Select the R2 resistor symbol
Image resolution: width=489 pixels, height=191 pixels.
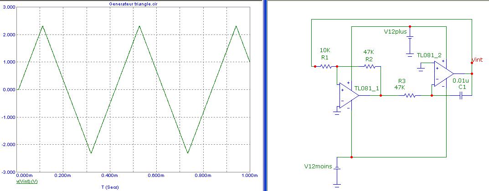click(370, 66)
